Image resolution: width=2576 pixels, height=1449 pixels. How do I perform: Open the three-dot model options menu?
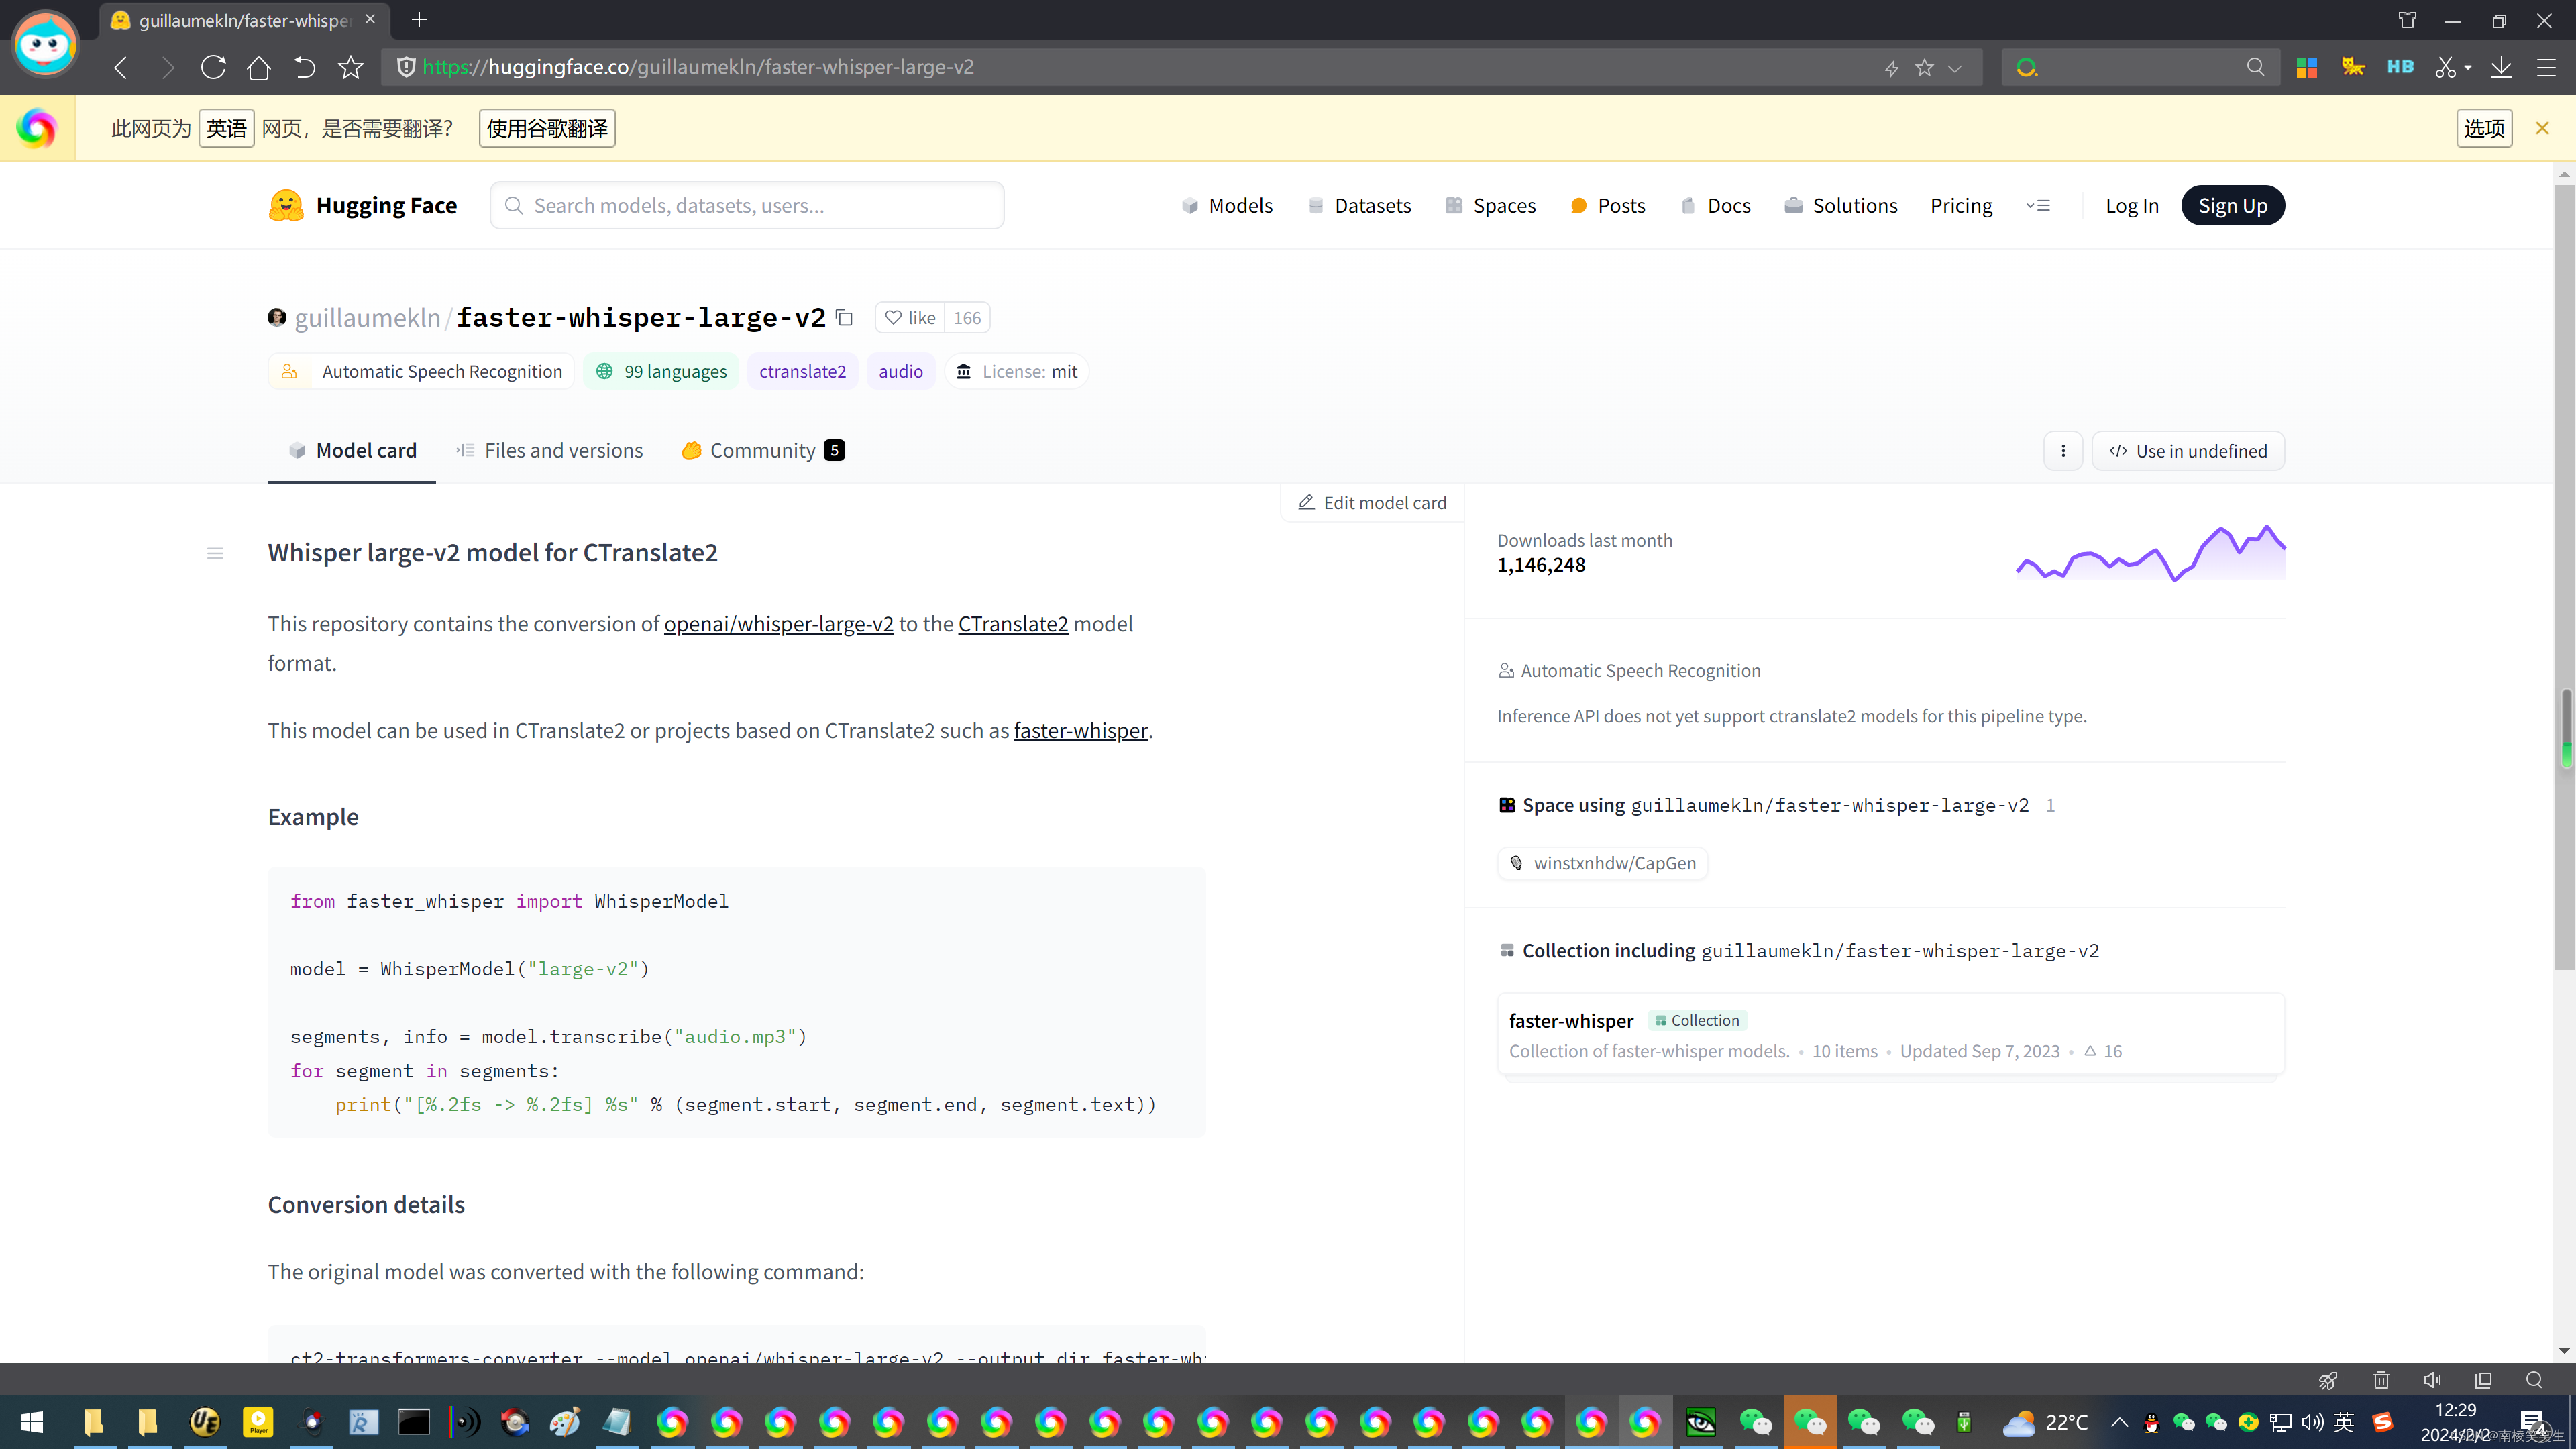point(2062,451)
